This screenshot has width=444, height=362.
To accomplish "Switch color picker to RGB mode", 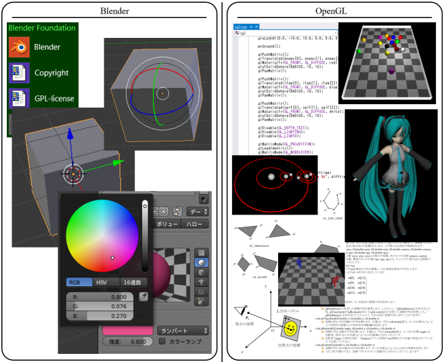I will pyautogui.click(x=79, y=282).
